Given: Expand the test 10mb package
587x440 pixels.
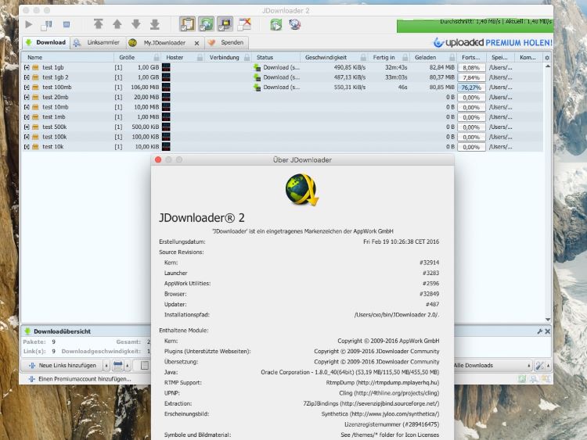Looking at the screenshot, I should 27,107.
